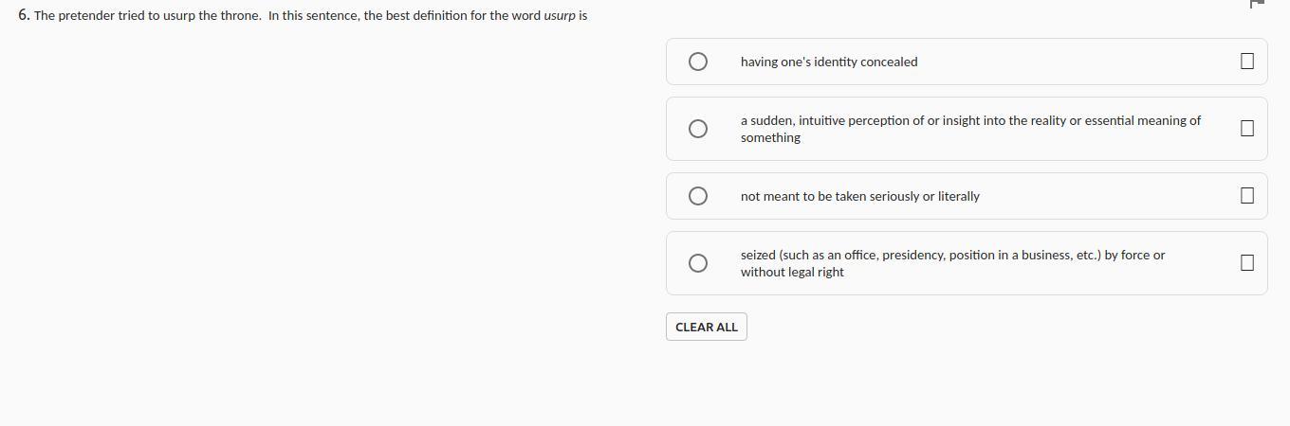Click the question number "6."

(x=24, y=16)
